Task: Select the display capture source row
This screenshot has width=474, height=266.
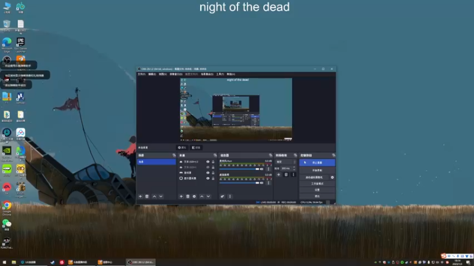Action: click(197, 179)
